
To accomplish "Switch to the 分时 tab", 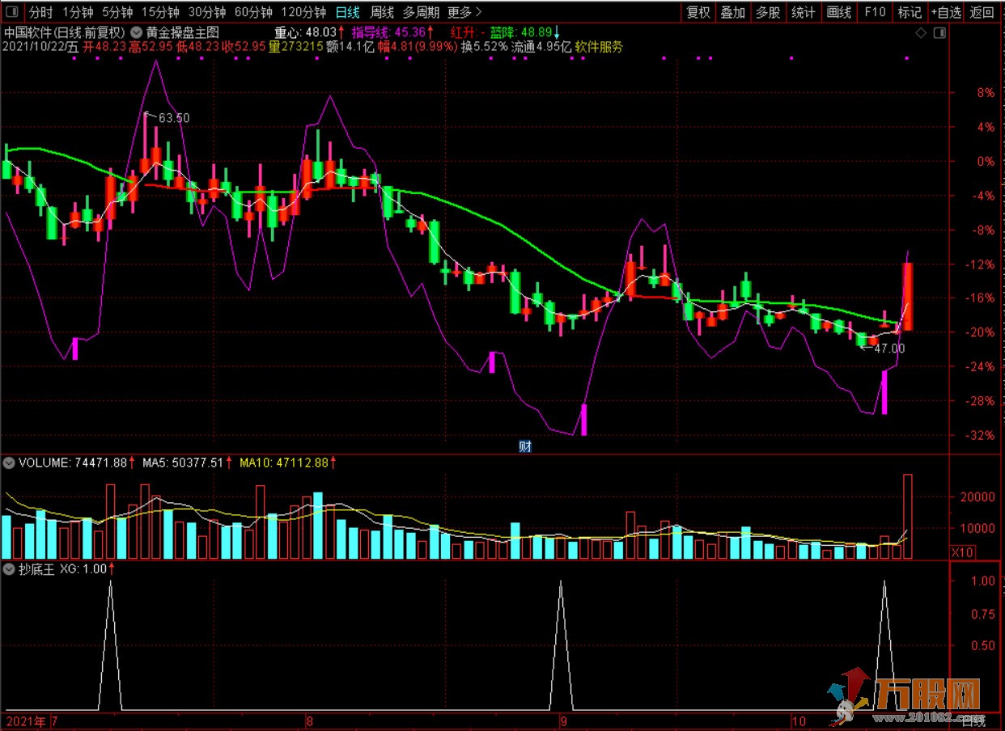I will [40, 12].
